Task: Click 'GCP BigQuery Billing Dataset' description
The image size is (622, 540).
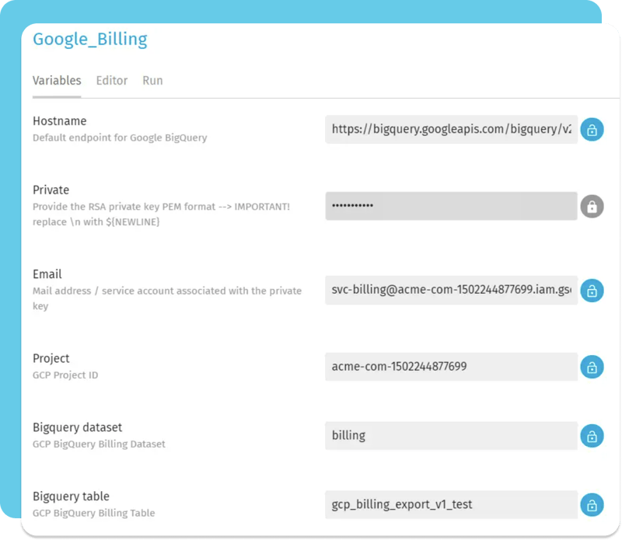Action: 99,444
